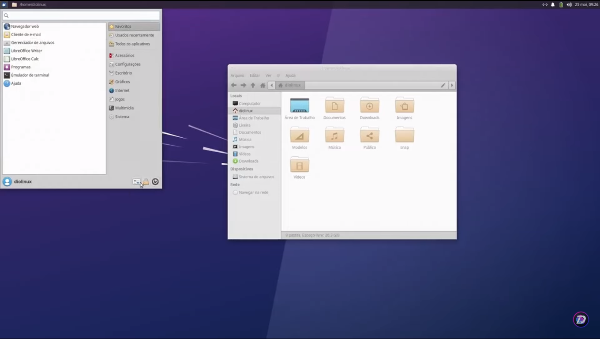Click the up-one-level arrow in the toolbar
This screenshot has height=339, width=600.
click(x=253, y=85)
